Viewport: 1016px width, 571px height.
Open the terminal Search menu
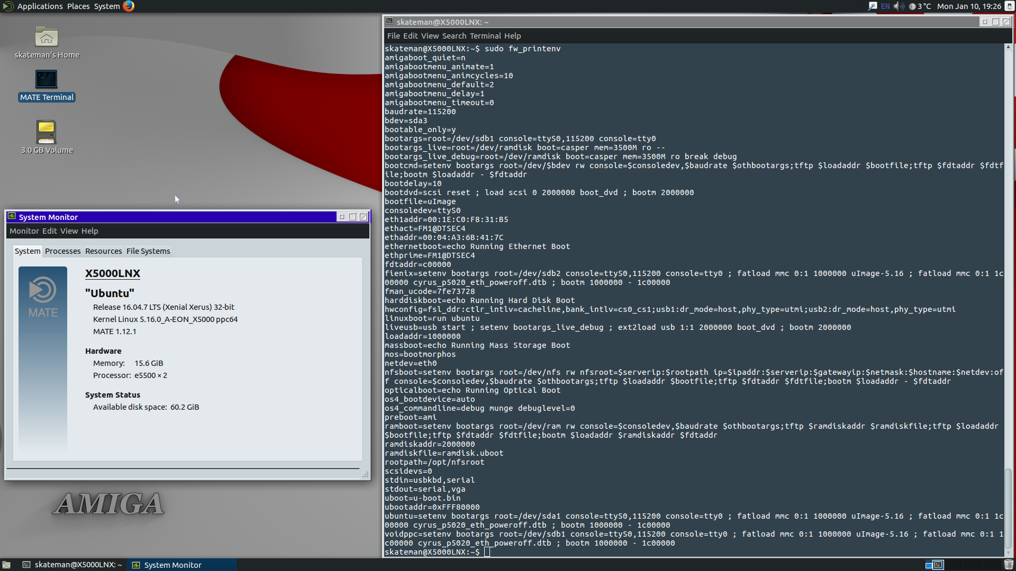pos(454,36)
